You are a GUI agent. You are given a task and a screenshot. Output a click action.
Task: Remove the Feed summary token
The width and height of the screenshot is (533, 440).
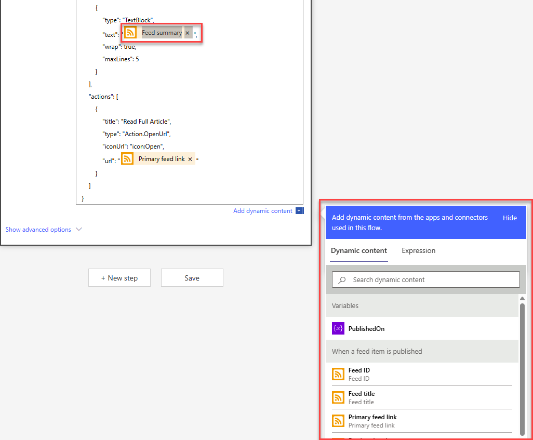coord(188,33)
